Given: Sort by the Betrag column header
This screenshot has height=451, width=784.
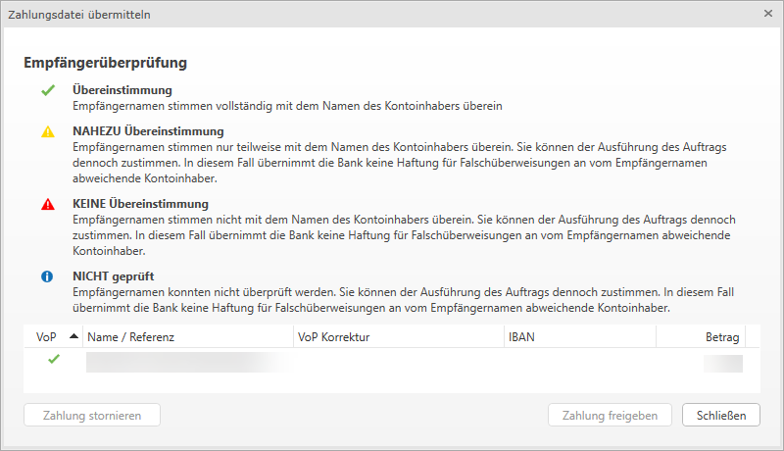Looking at the screenshot, I should [x=720, y=336].
